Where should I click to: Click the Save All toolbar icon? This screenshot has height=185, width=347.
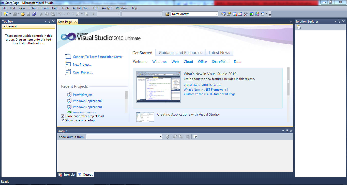click(x=34, y=14)
